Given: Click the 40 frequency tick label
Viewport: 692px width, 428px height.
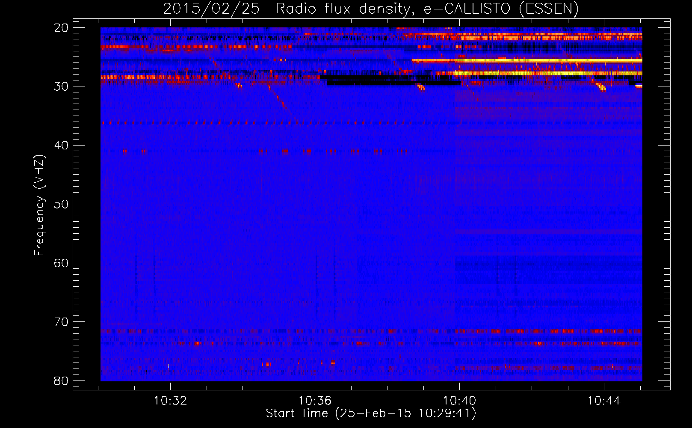Looking at the screenshot, I should coord(61,146).
